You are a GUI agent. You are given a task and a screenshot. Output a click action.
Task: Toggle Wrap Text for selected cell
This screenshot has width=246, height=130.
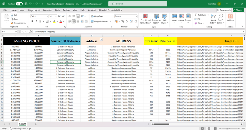click(x=97, y=16)
